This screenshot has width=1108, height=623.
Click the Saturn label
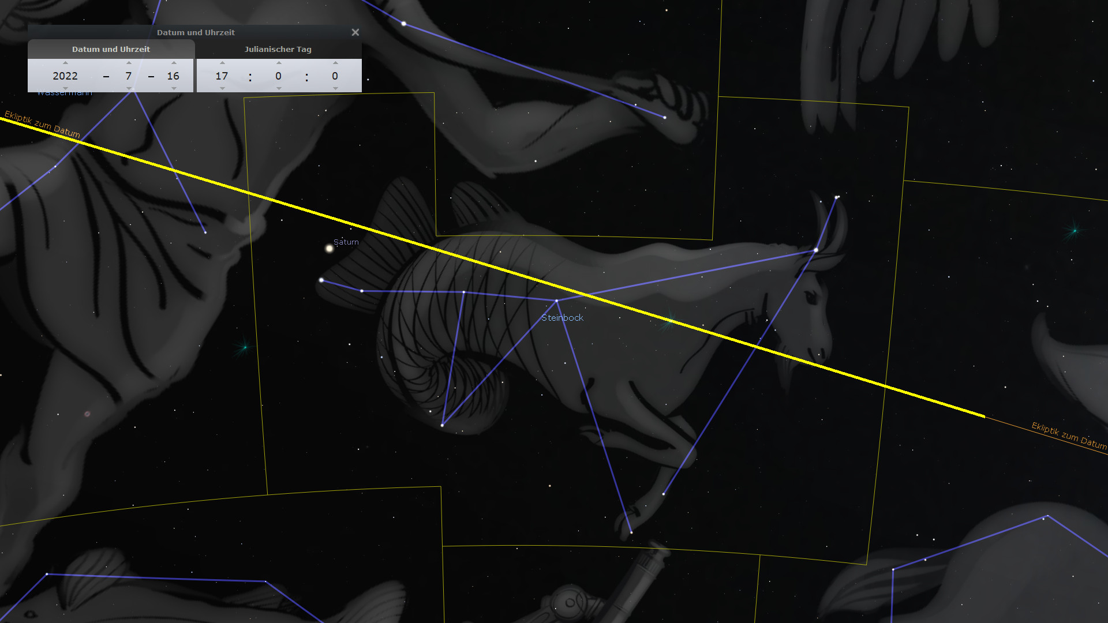coord(346,242)
